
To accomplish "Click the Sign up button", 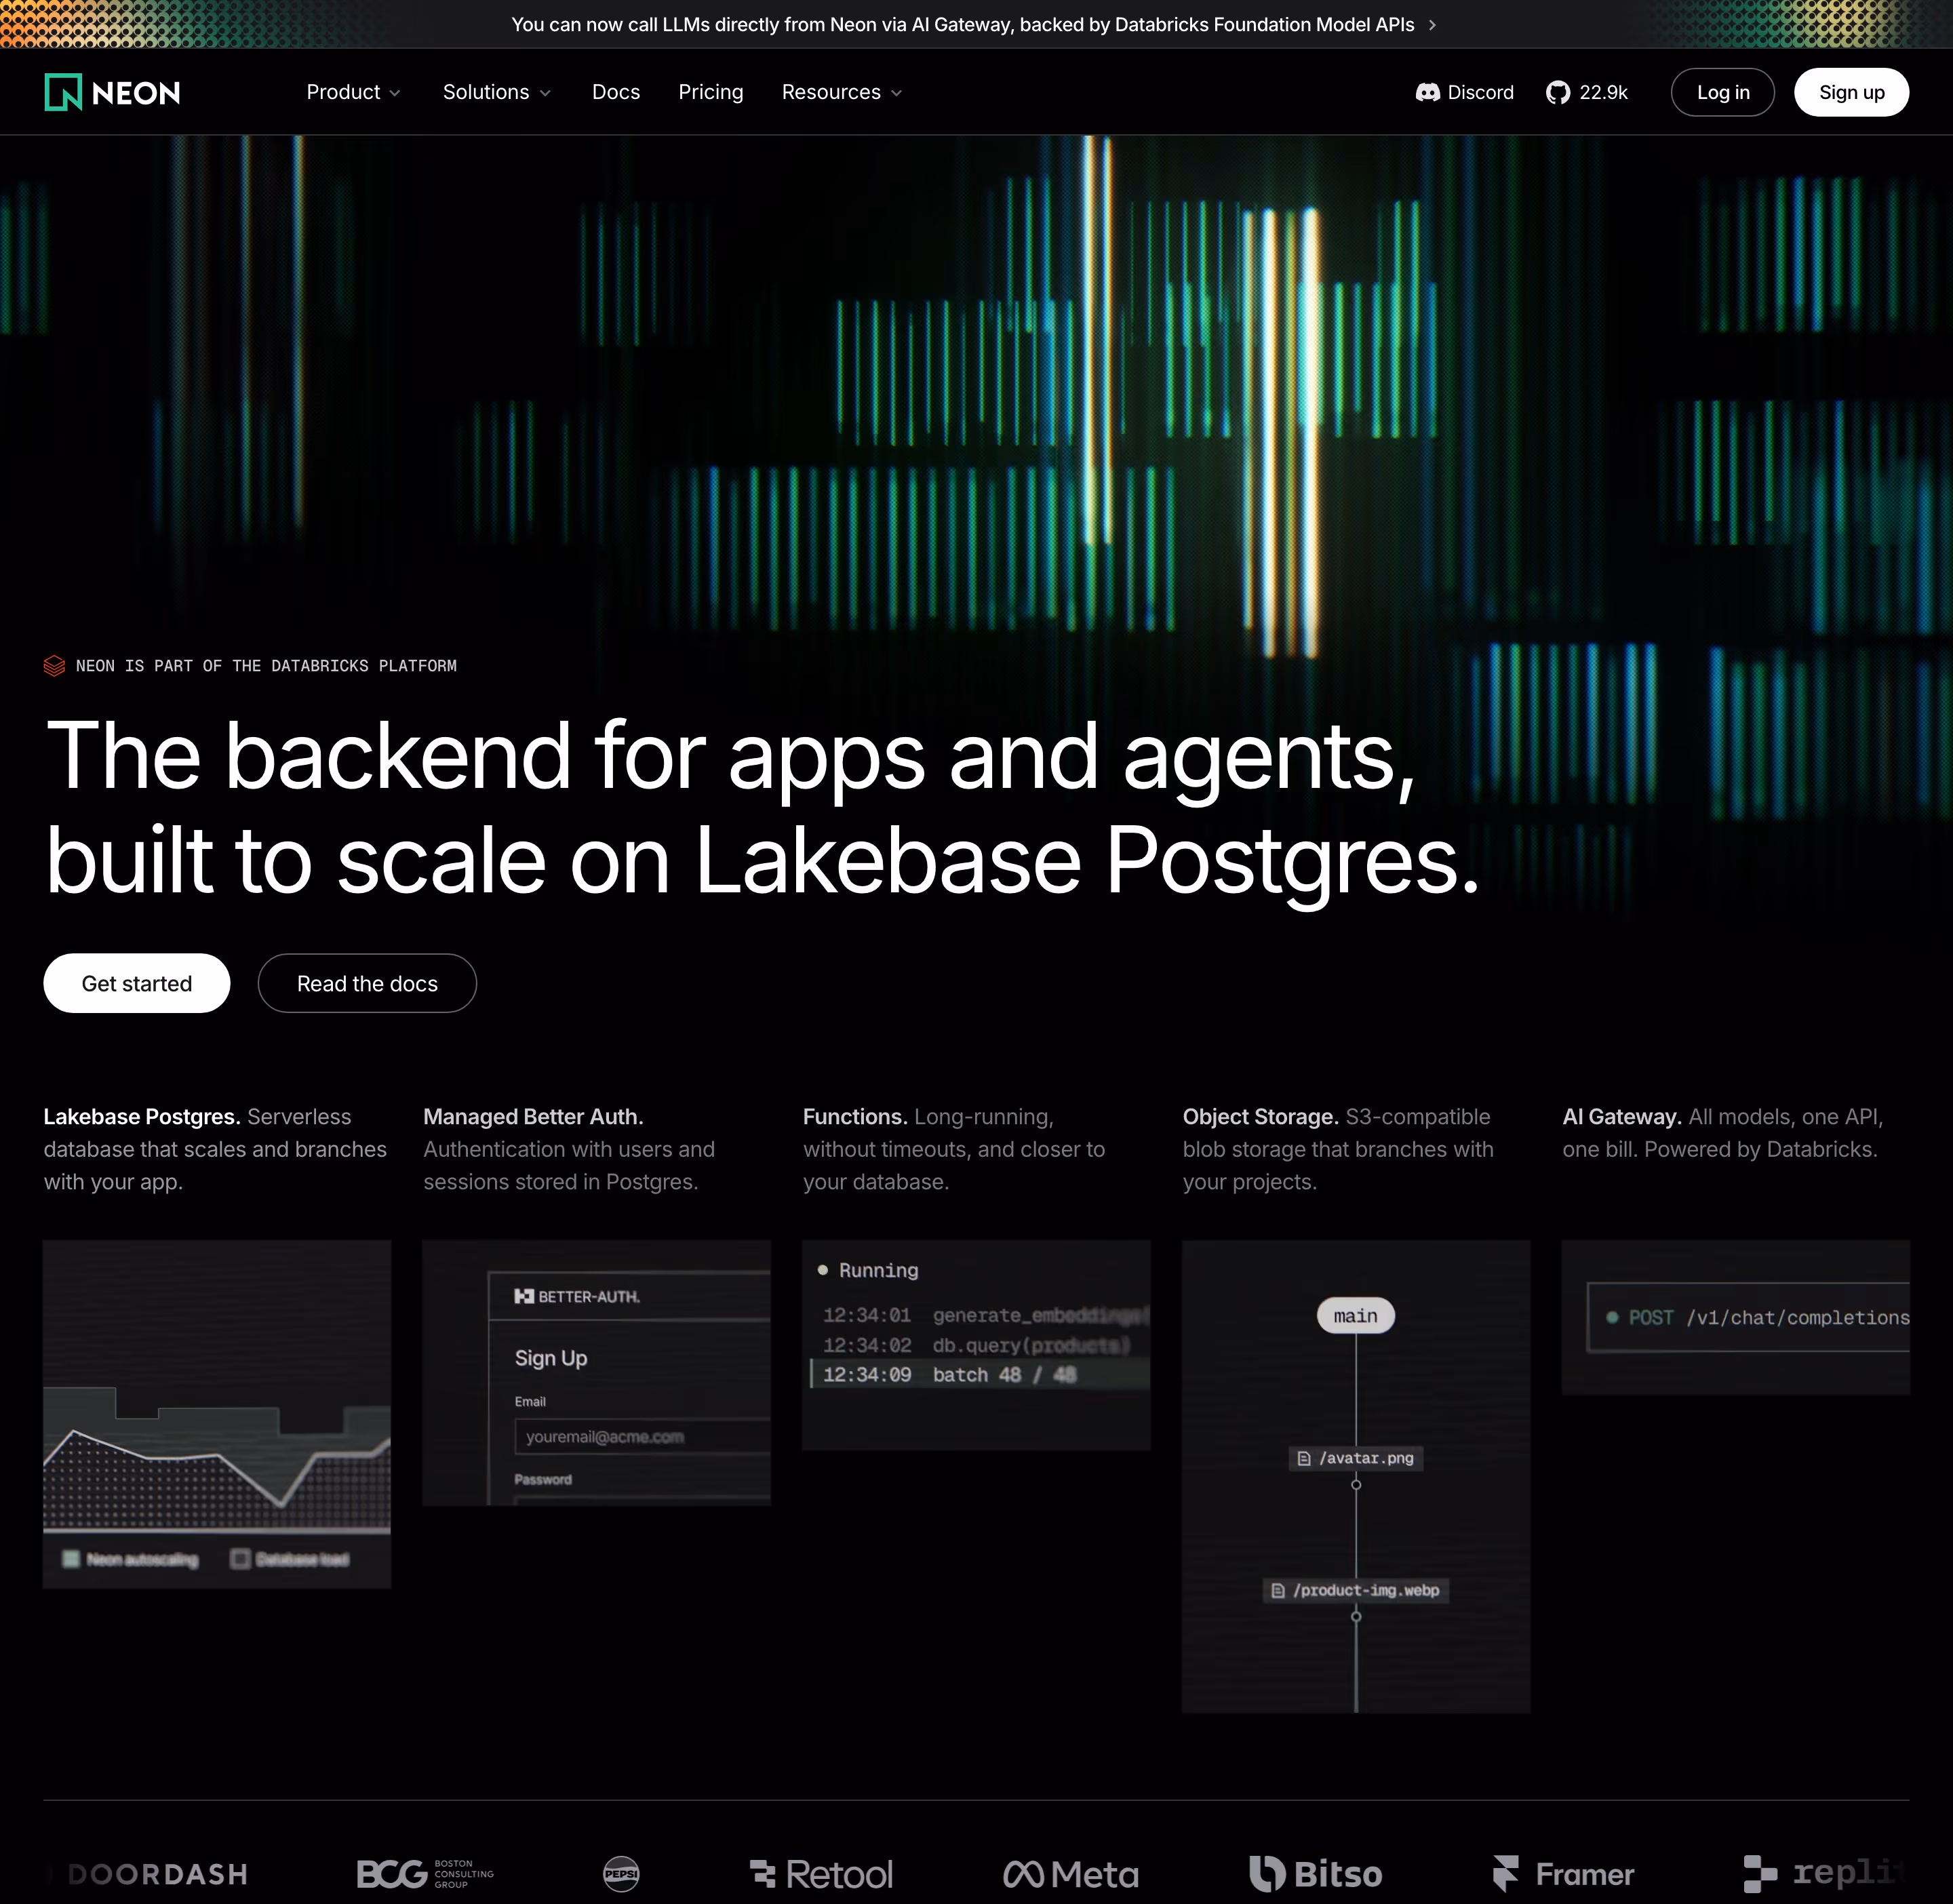I will (x=1851, y=92).
